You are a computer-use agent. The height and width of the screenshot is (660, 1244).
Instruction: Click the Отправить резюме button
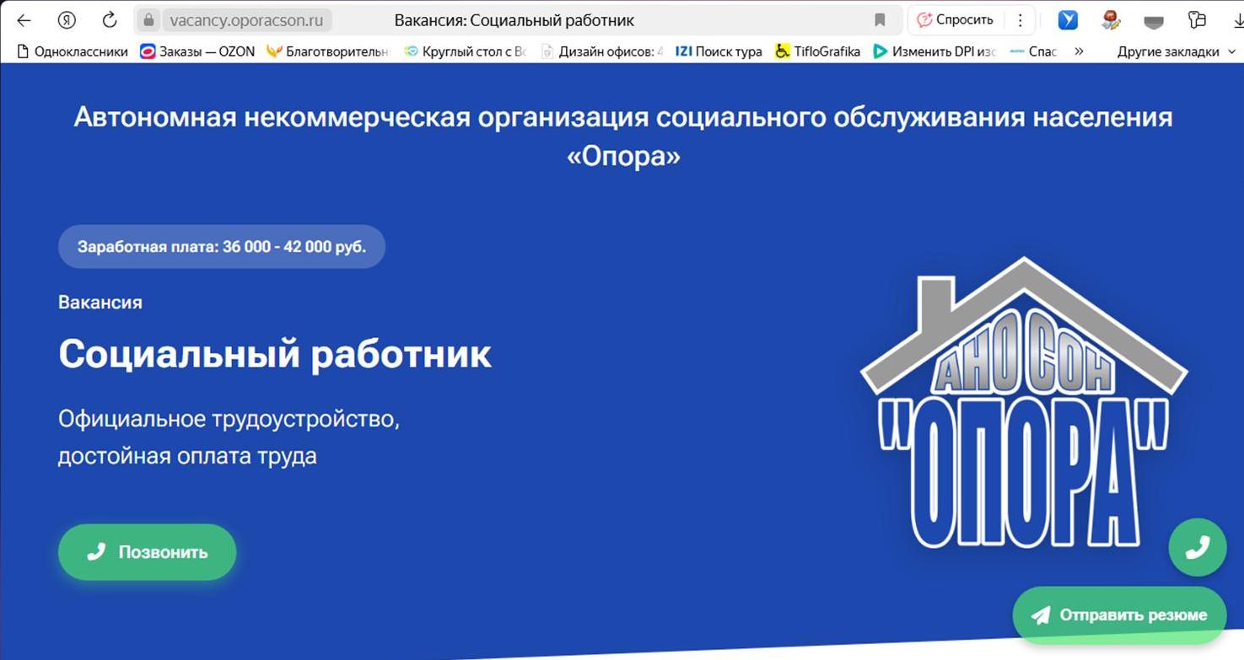pos(1119,615)
